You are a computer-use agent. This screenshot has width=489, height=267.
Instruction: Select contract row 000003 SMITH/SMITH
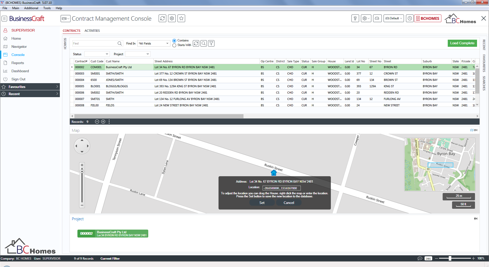pyautogui.click(x=273, y=73)
